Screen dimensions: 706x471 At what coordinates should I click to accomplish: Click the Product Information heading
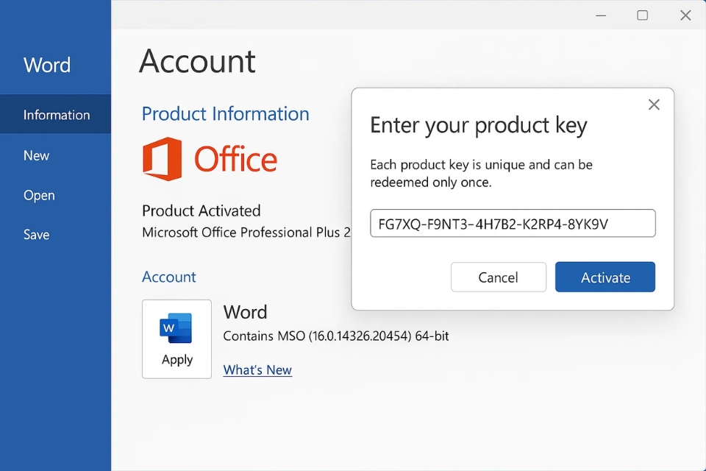(225, 113)
